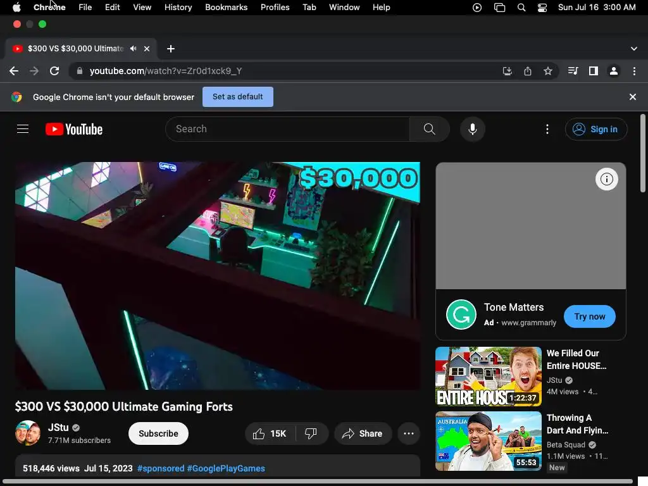Click Try now on Grammarly ad
Screen dimensions: 648x486
589,316
